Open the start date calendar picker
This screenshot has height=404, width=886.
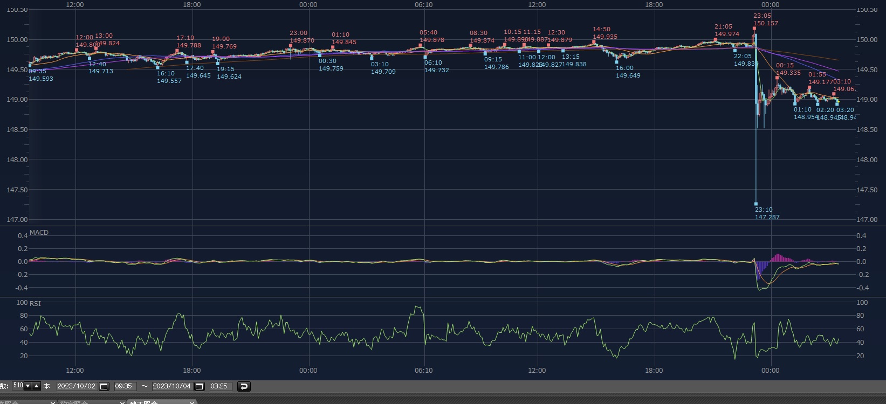[104, 386]
